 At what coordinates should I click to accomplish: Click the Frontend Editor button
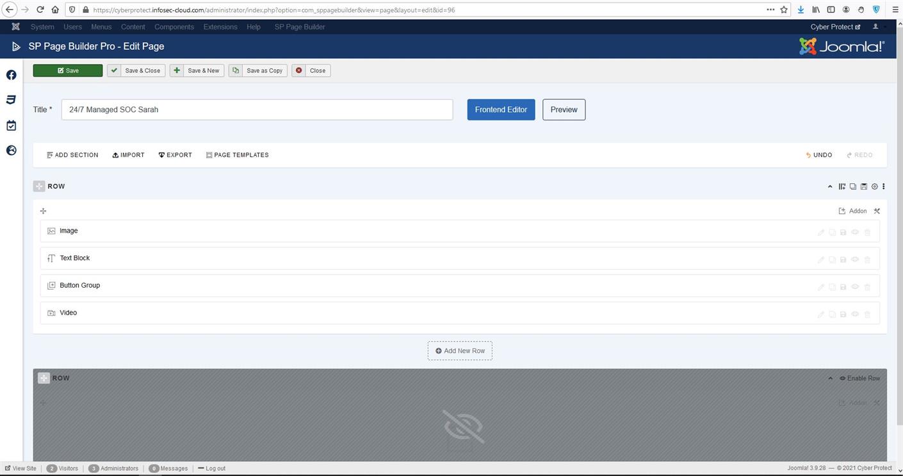(501, 110)
